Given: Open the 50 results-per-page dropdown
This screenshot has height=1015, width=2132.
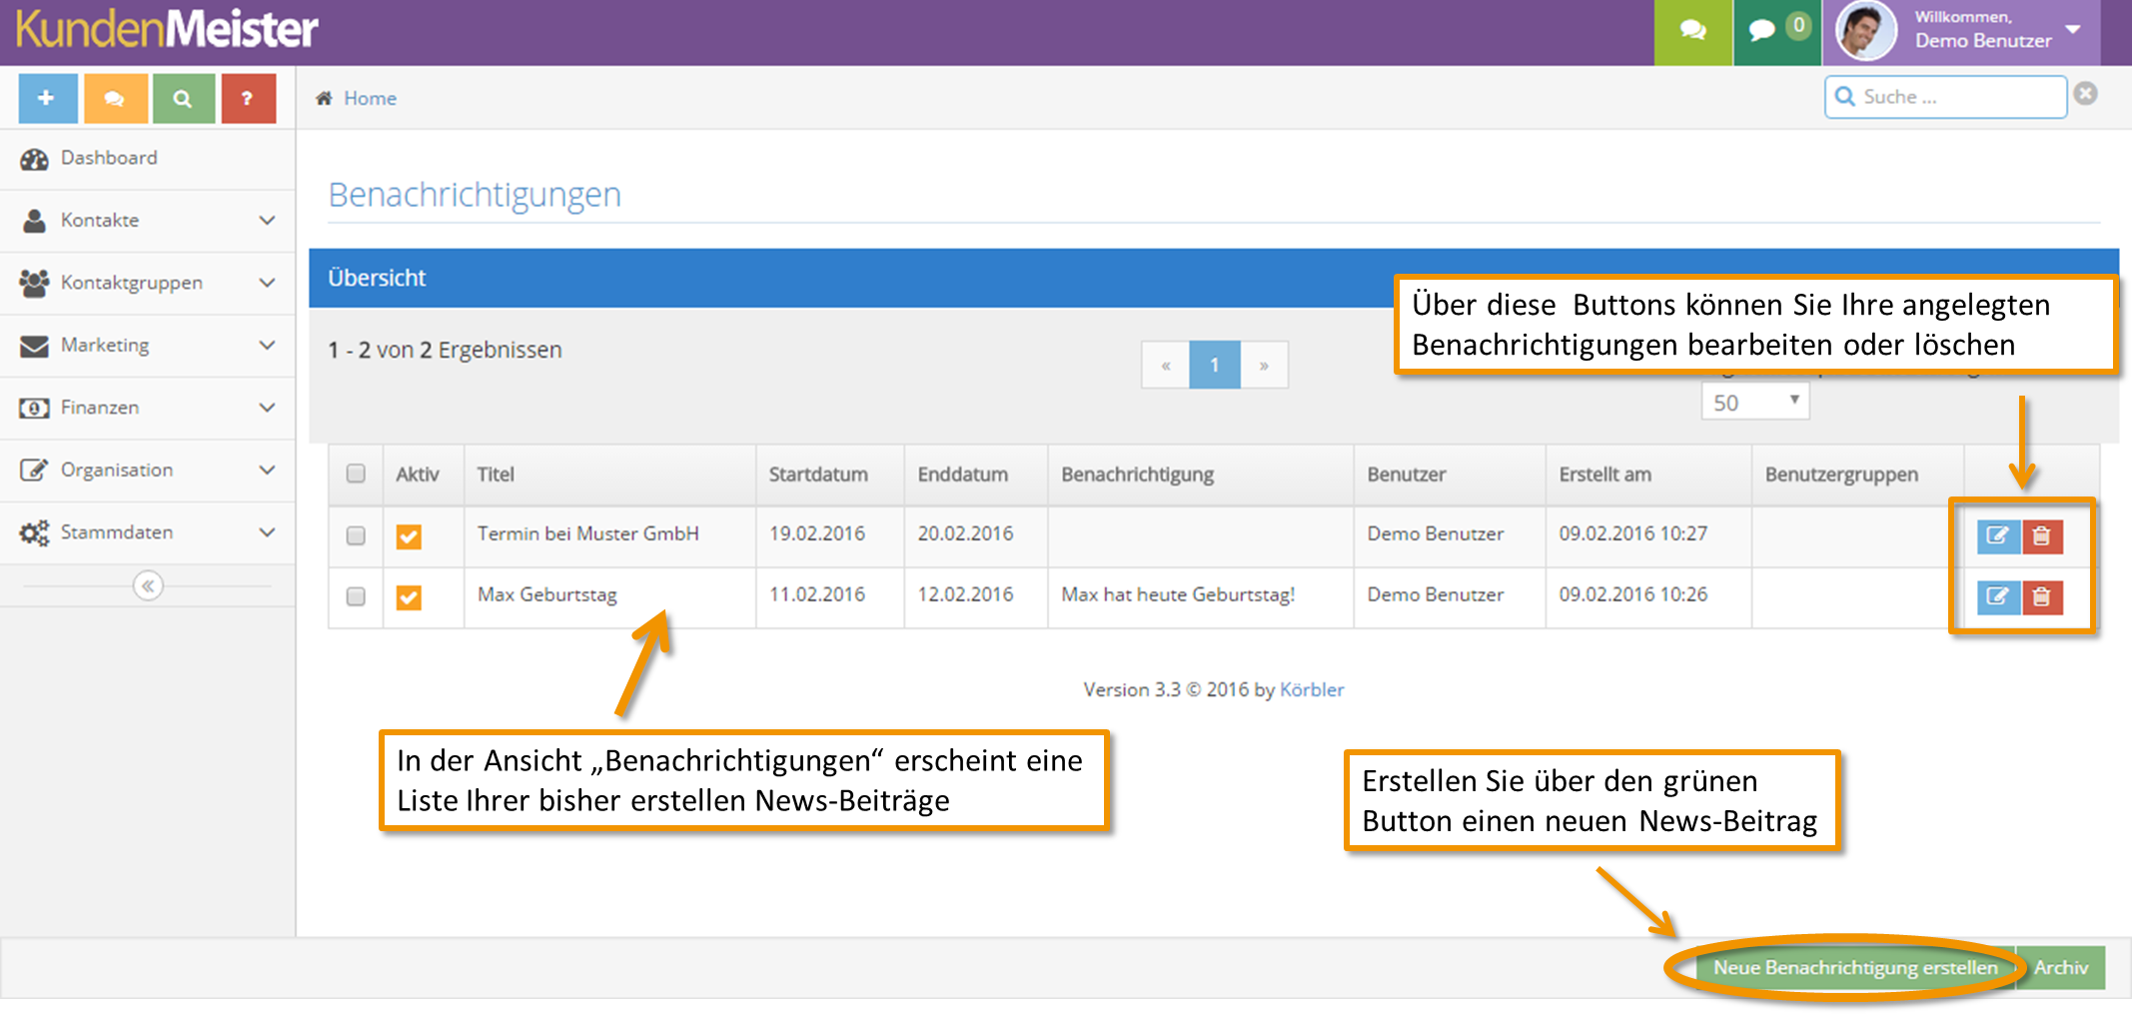Looking at the screenshot, I should 1755,403.
